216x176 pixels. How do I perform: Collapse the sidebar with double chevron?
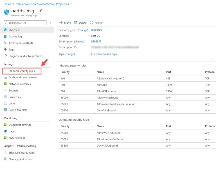click(50, 23)
